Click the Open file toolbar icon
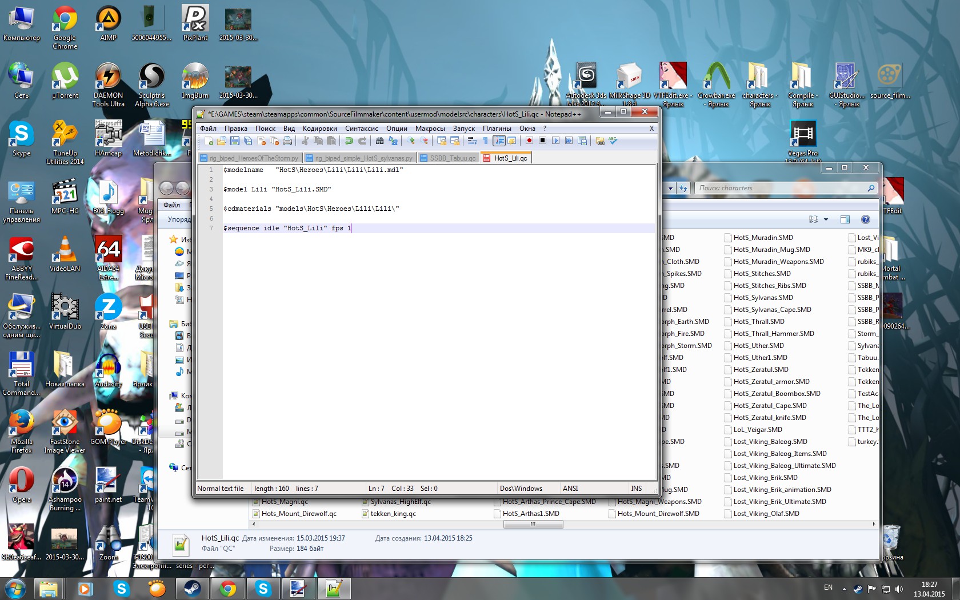The image size is (960, 600). tap(222, 141)
